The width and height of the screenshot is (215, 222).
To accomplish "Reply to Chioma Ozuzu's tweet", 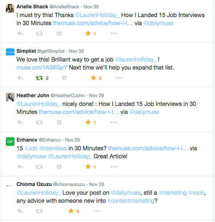I will click(20, 211).
